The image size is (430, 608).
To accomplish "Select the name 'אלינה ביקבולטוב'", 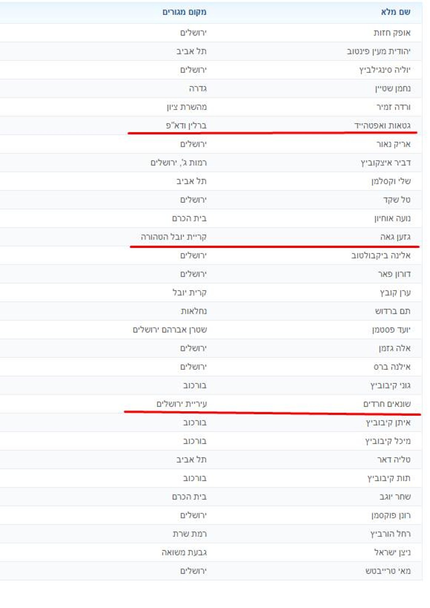I will point(381,255).
